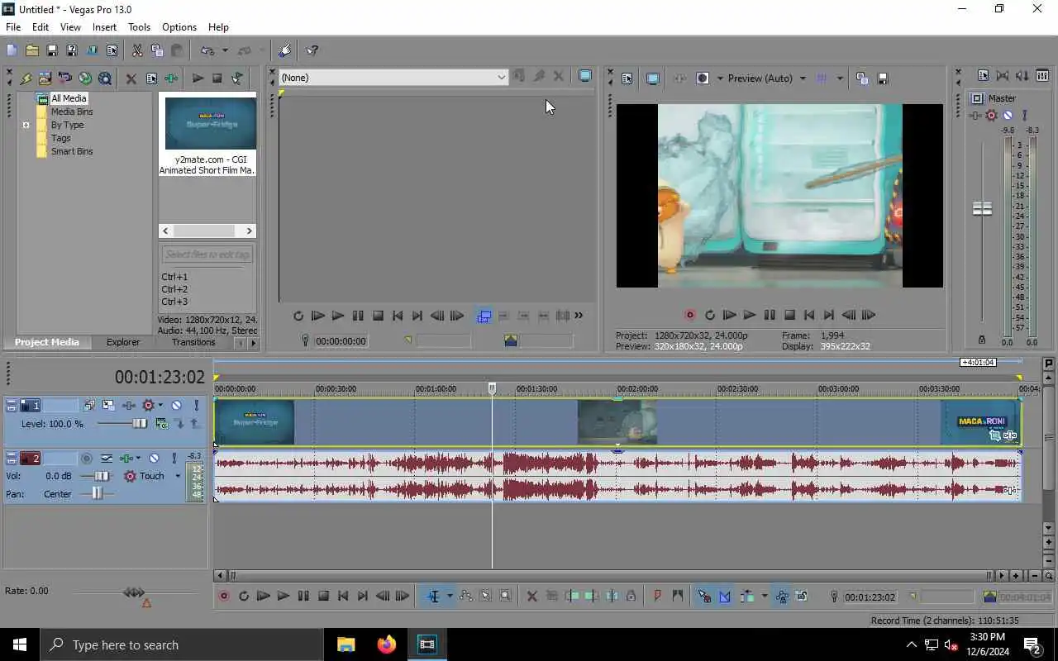Image resolution: width=1058 pixels, height=661 pixels.
Task: Open the File menu
Action: point(13,27)
